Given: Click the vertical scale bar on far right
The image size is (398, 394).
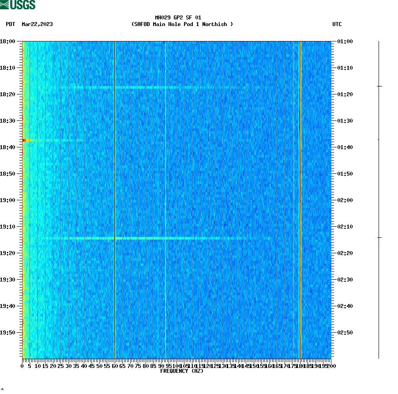Looking at the screenshot, I should [379, 199].
